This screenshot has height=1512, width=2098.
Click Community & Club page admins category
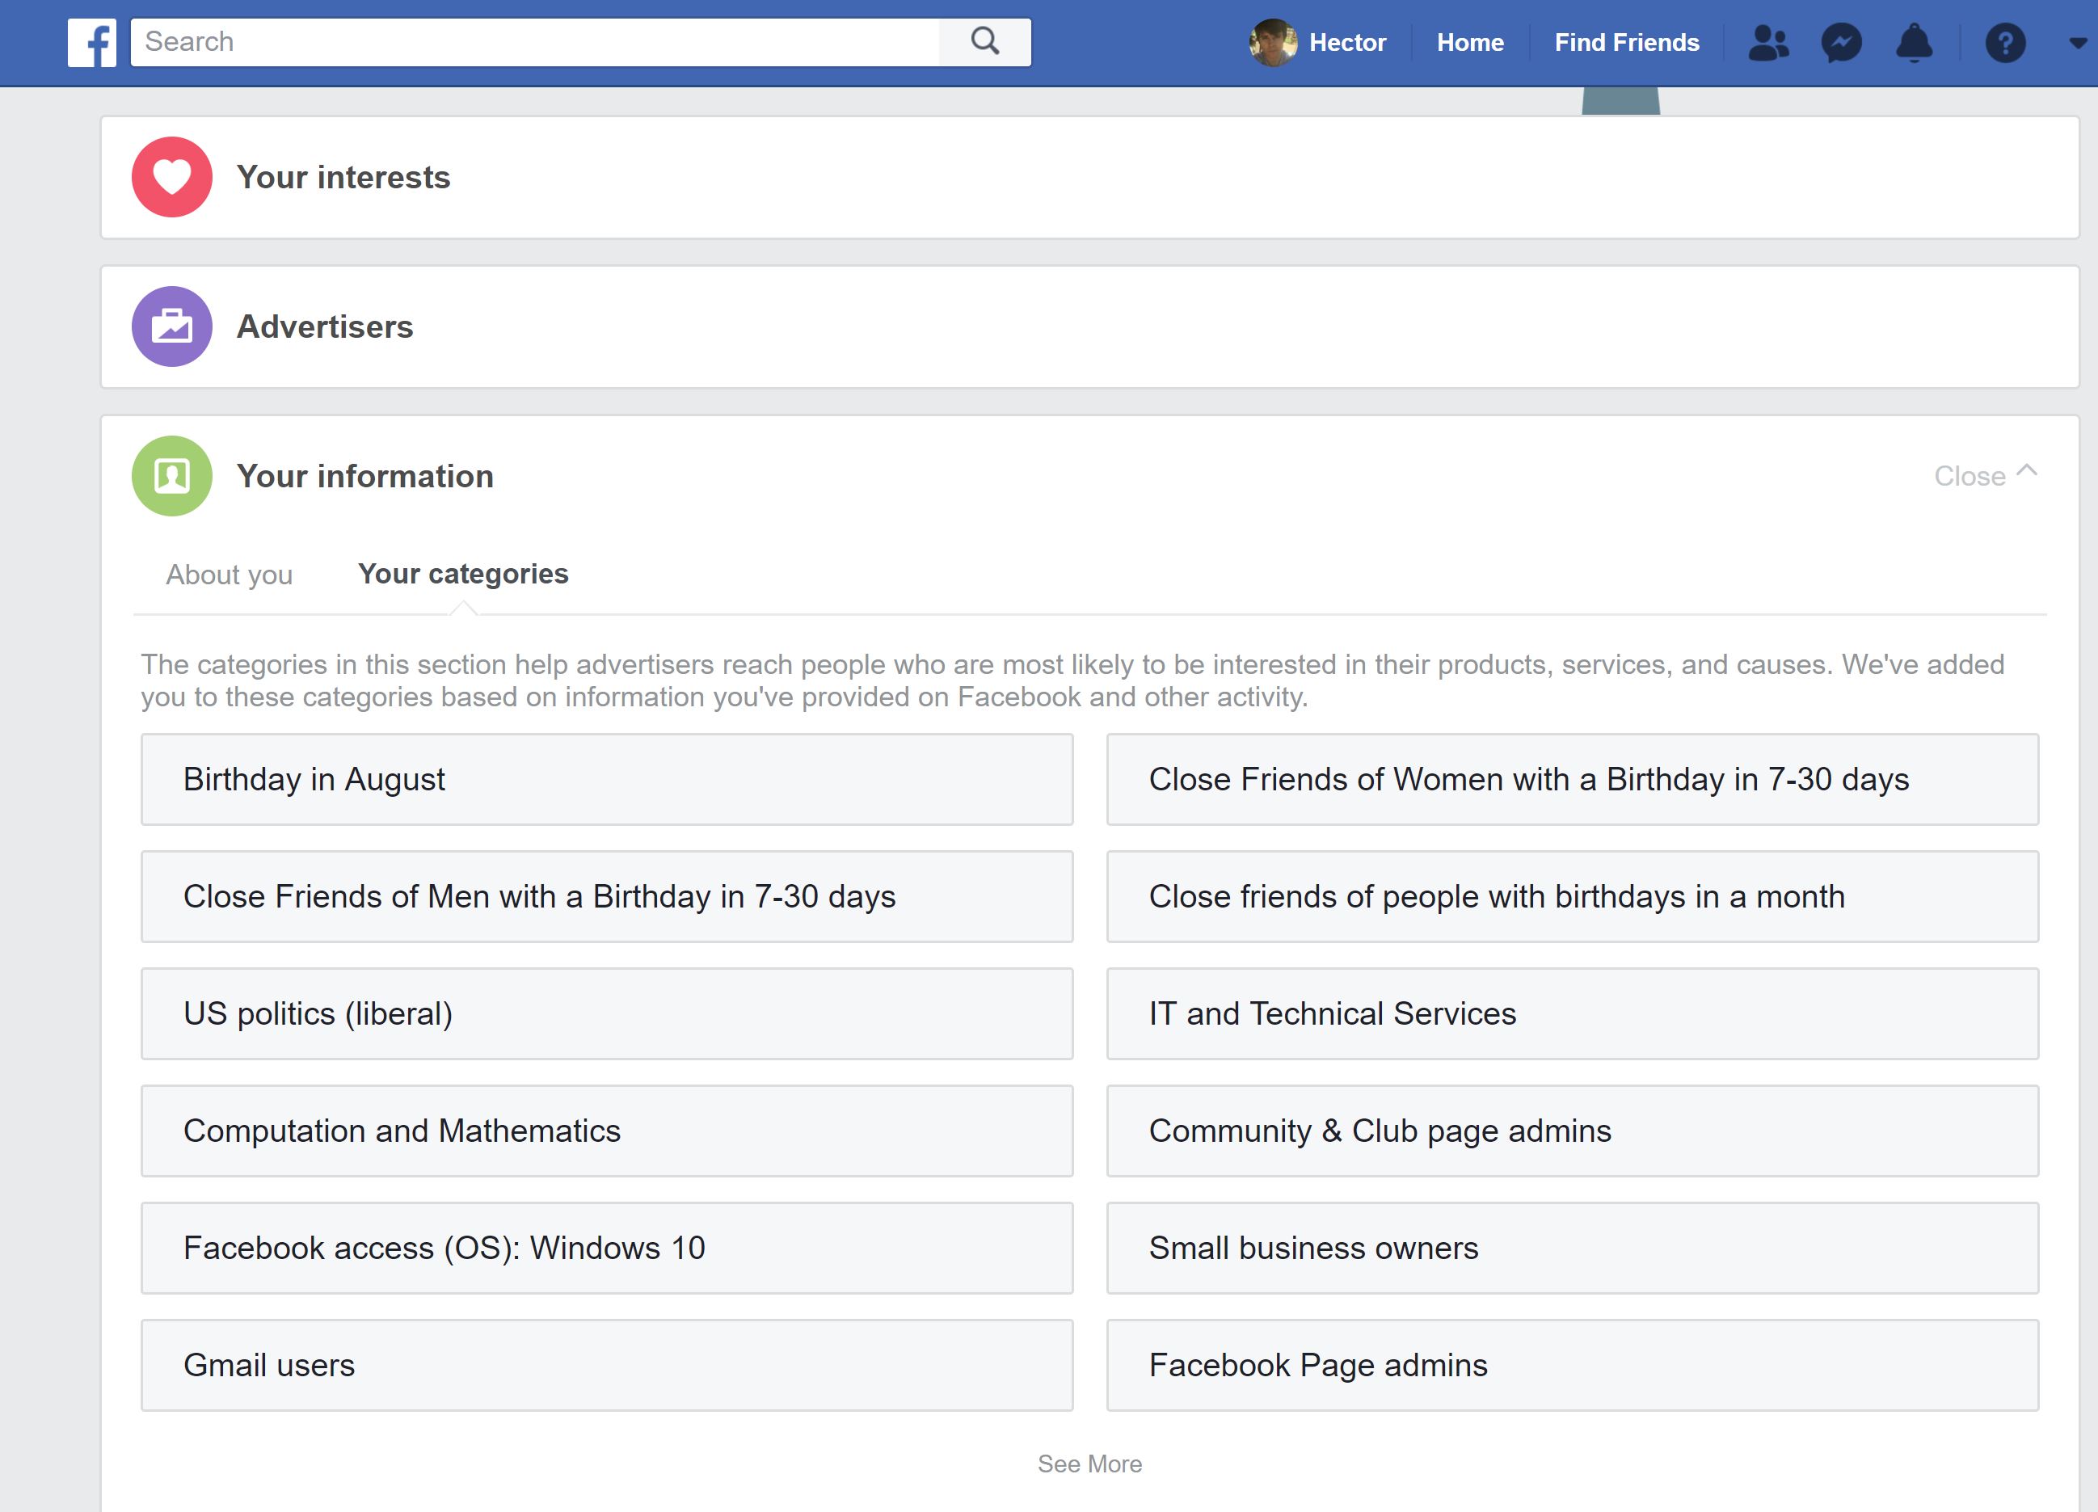pyautogui.click(x=1573, y=1131)
